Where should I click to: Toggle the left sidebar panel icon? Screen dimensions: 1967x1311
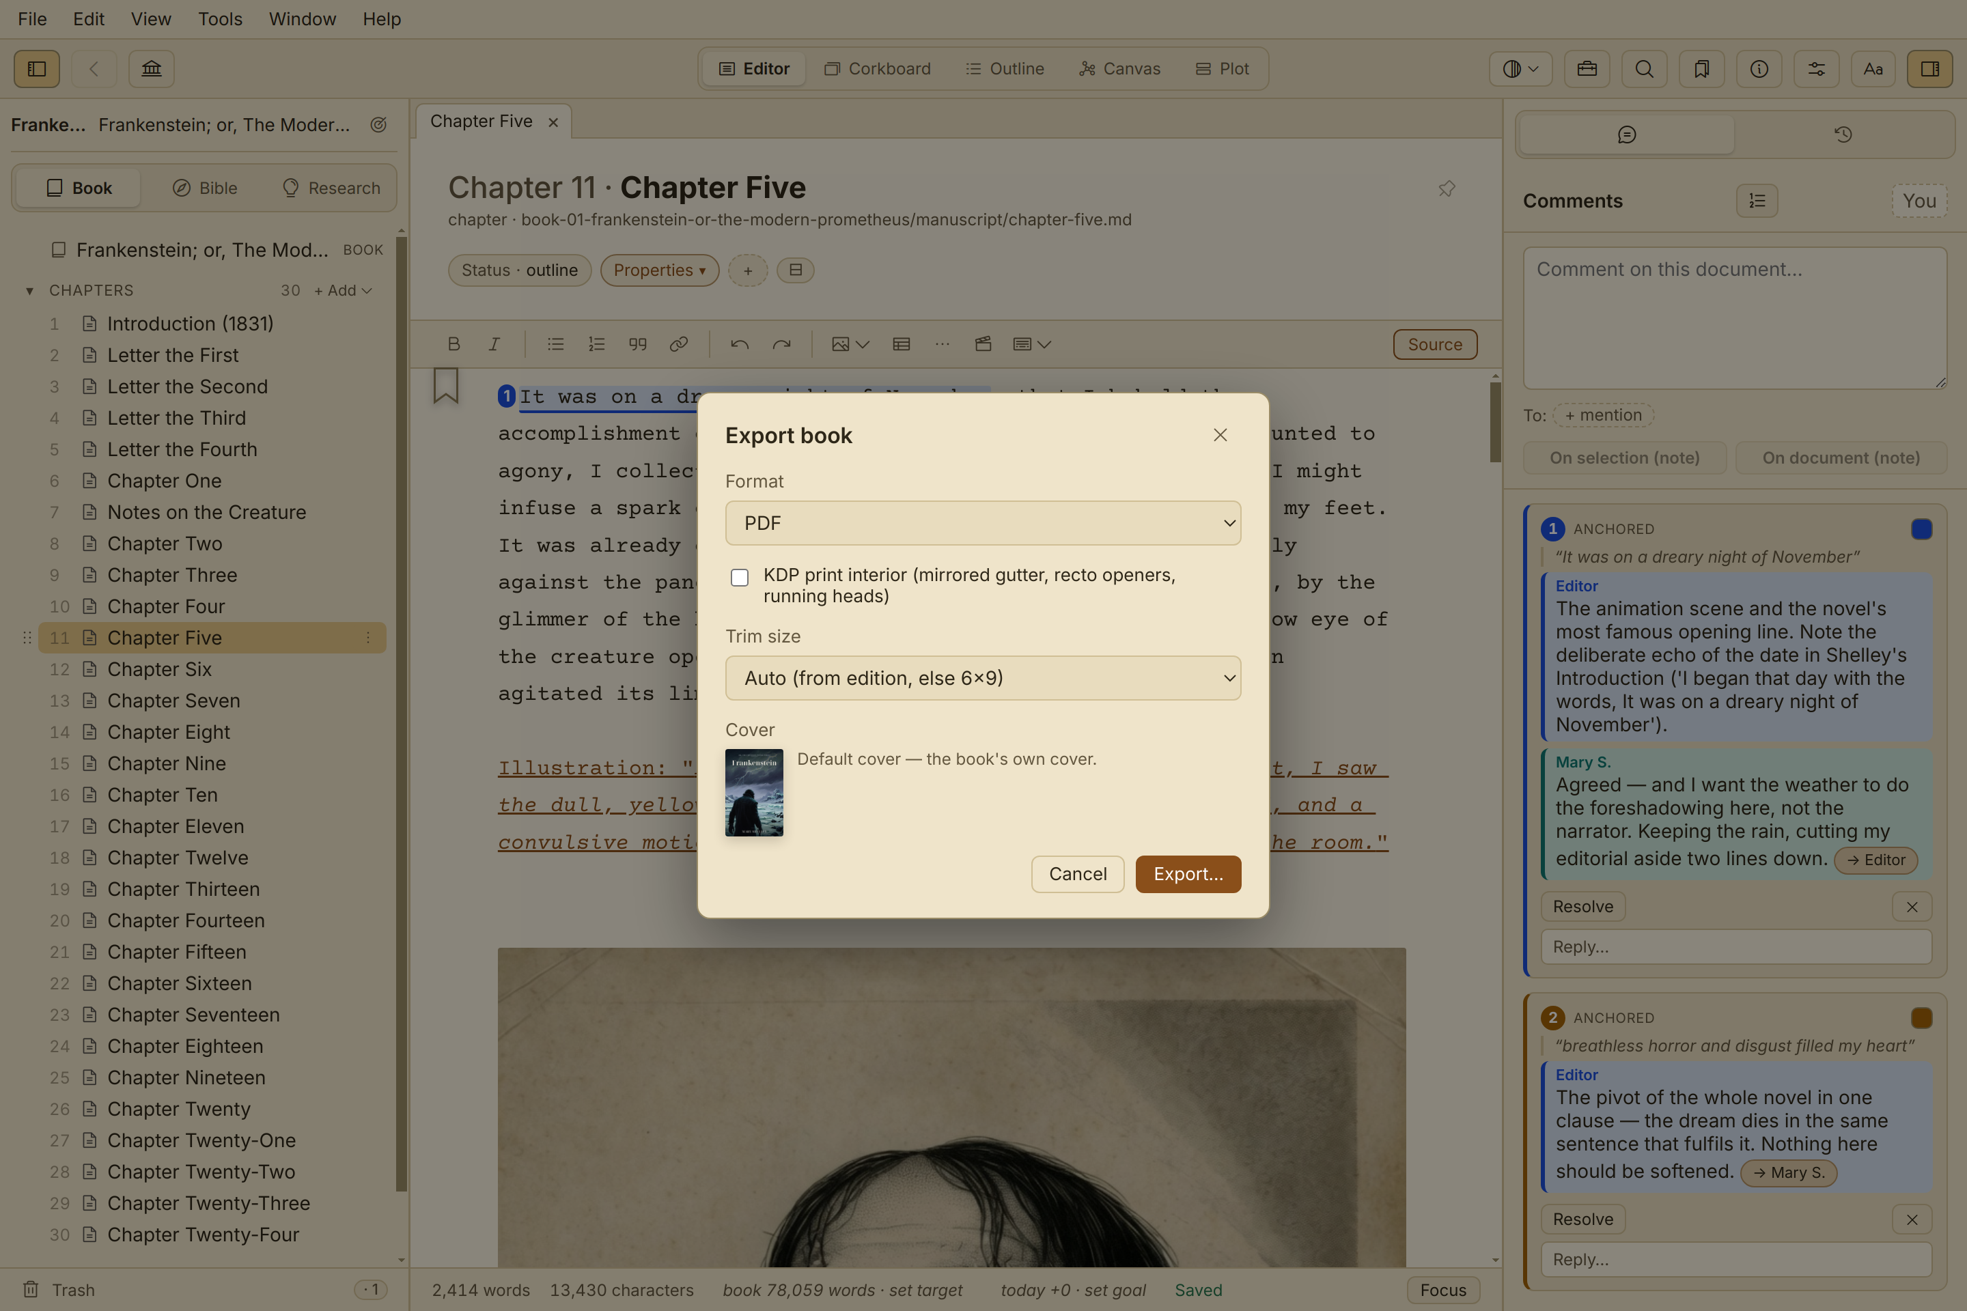(x=37, y=68)
